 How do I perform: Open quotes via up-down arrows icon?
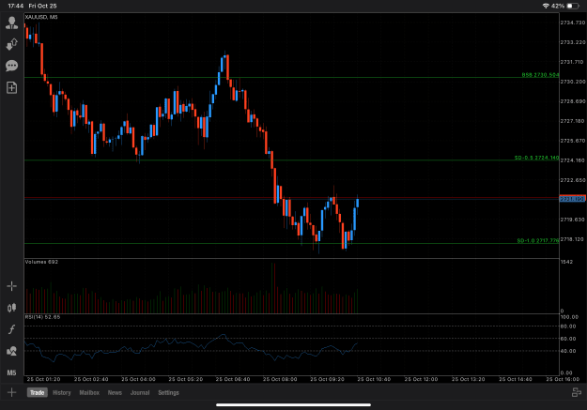(x=11, y=44)
